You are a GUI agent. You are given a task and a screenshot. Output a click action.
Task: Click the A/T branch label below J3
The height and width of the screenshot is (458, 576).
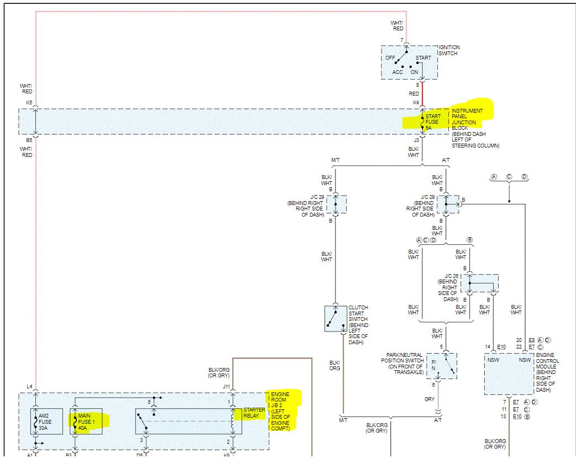(446, 160)
